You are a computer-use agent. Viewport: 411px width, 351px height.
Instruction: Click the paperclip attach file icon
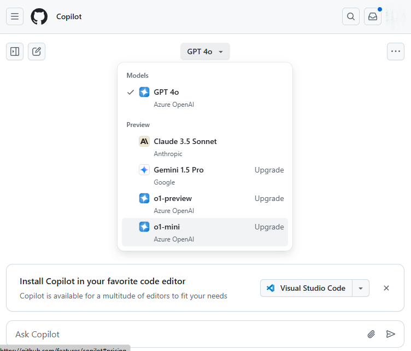371,334
